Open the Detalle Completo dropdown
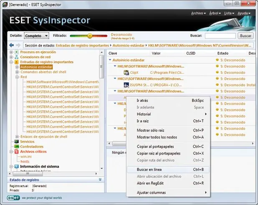This screenshot has height=205, width=258. [x=36, y=36]
